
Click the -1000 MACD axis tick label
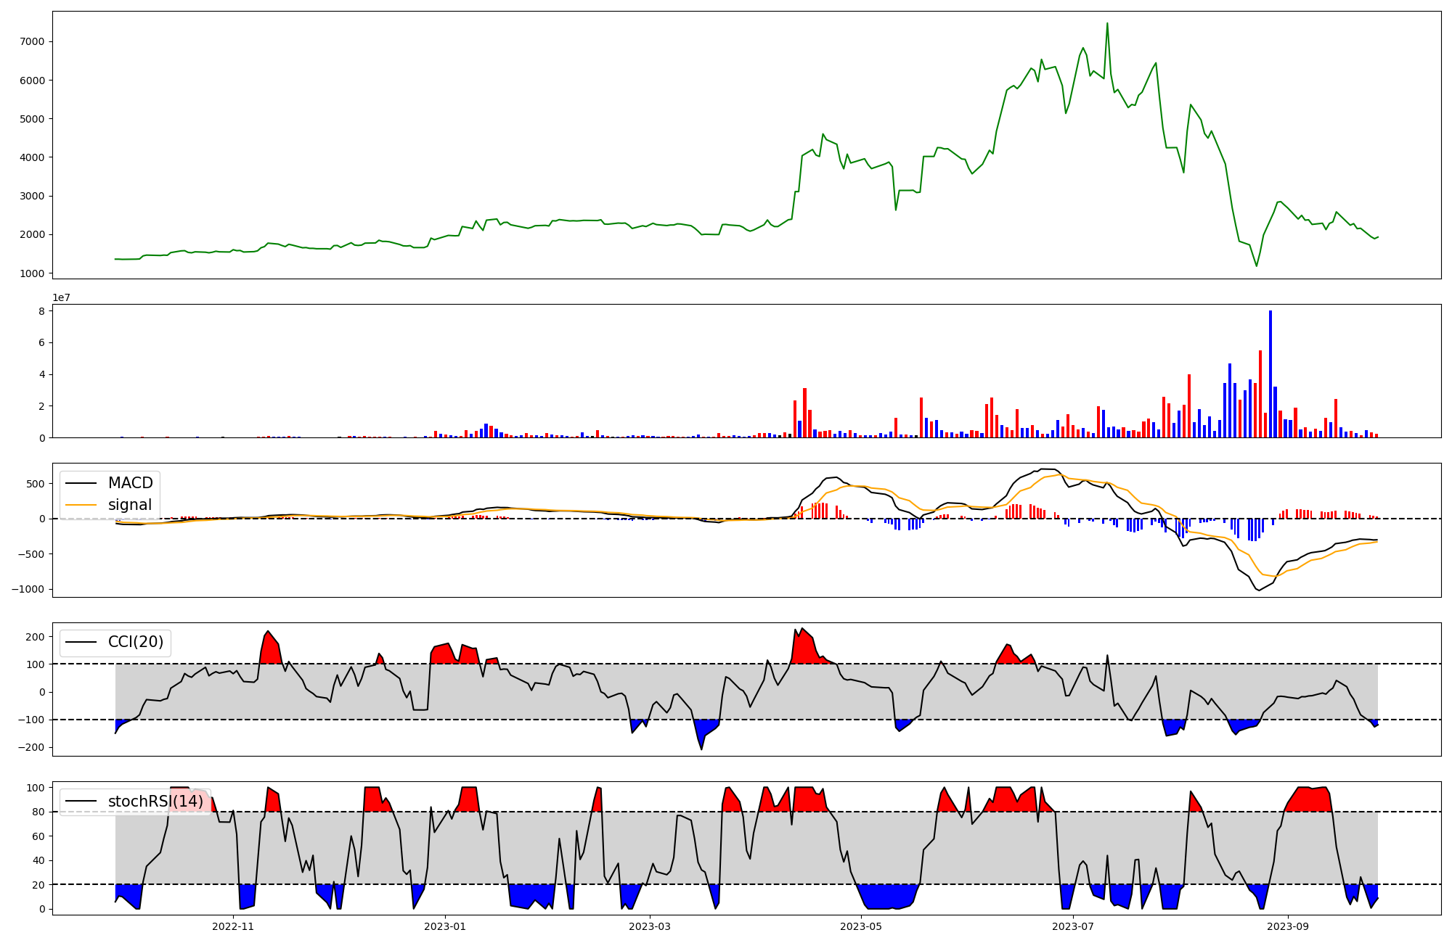click(x=28, y=589)
